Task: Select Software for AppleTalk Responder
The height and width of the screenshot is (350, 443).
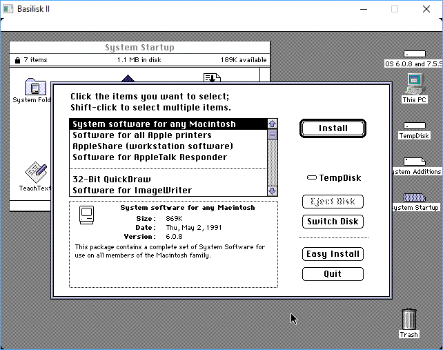Action: click(x=168, y=157)
